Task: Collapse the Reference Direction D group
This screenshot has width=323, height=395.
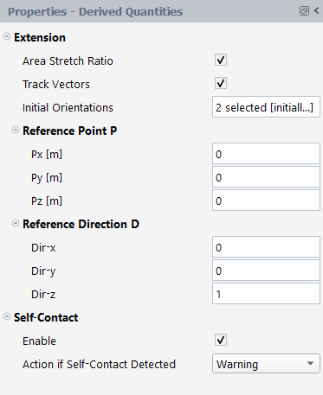Action: [16, 223]
